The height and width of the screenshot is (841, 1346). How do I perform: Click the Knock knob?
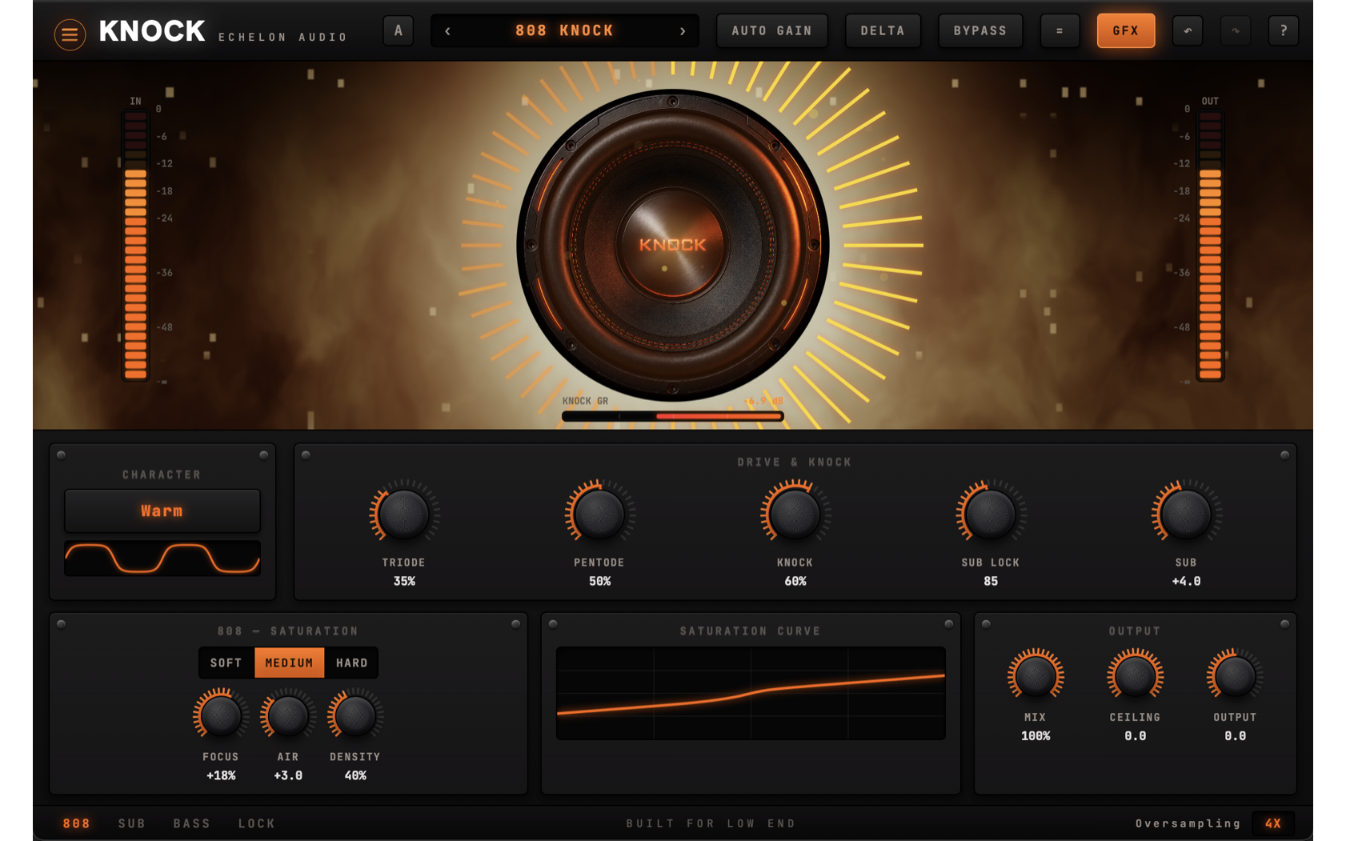point(795,514)
